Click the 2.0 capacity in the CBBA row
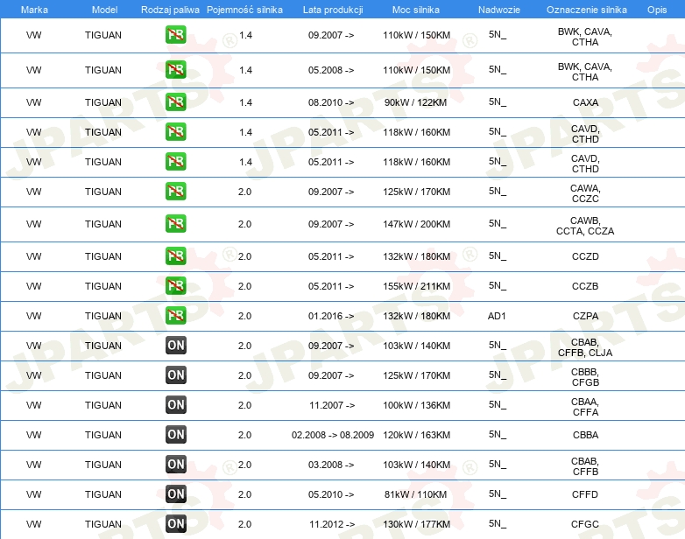The image size is (685, 539). (x=244, y=435)
